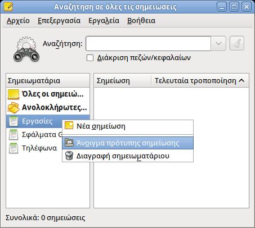This screenshot has width=255, height=228.
Task: Click the Εργασίες notebook icon
Action: tap(14, 121)
